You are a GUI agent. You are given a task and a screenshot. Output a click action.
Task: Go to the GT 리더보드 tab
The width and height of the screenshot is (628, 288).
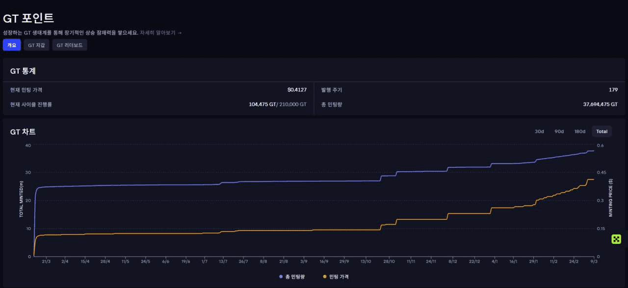(70, 45)
